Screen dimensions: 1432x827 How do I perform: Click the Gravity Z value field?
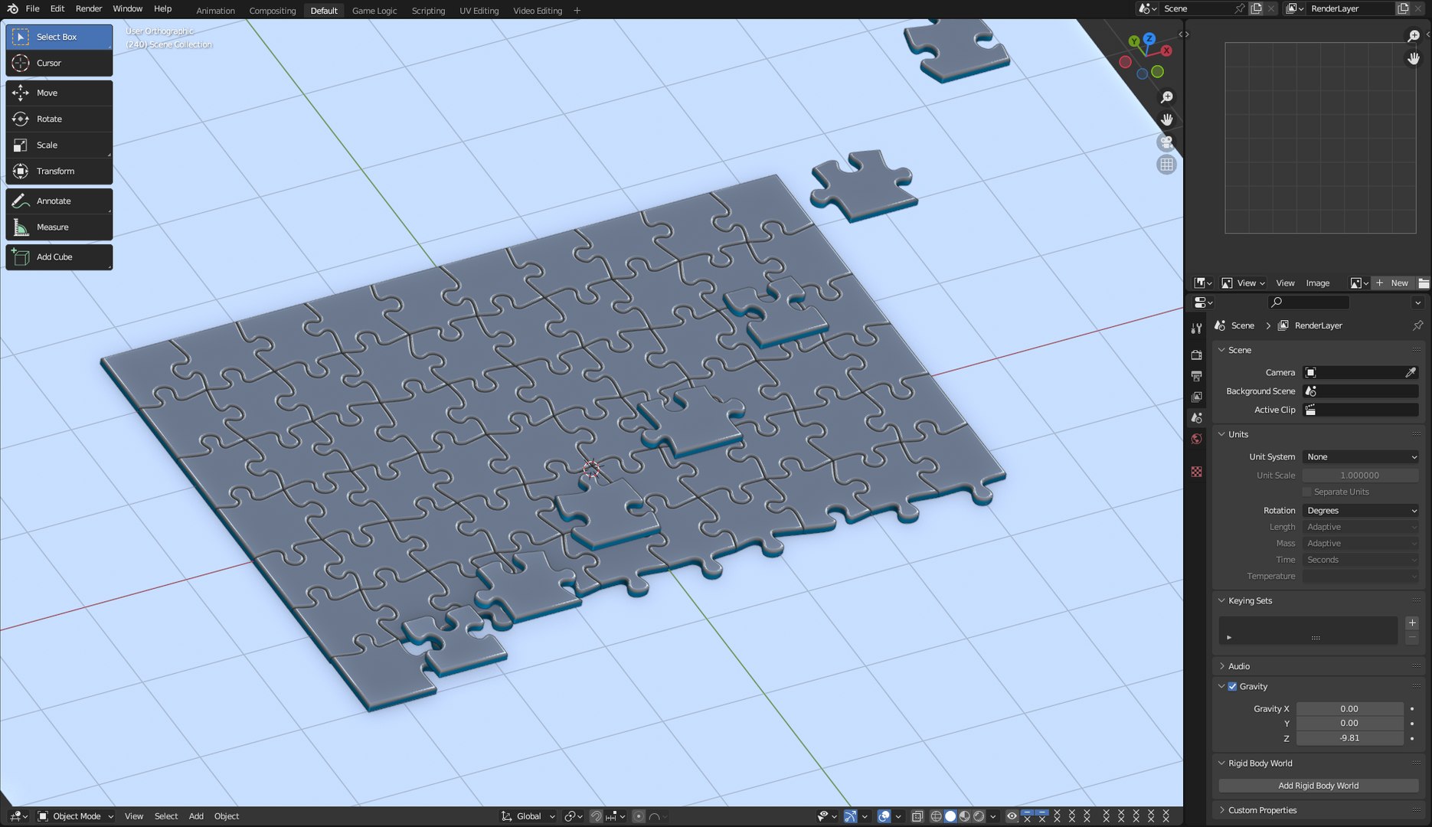(1349, 738)
